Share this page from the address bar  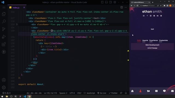coord(158,5)
